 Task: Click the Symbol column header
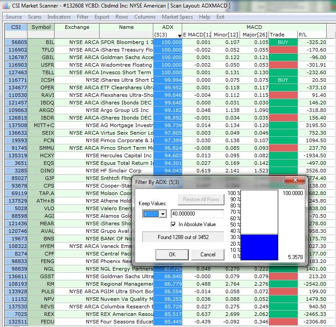41,27
